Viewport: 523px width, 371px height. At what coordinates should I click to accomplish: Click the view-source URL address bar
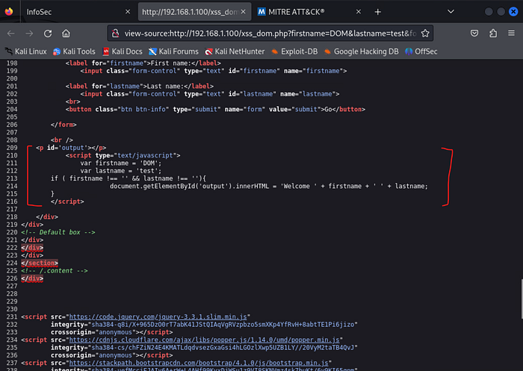click(270, 34)
